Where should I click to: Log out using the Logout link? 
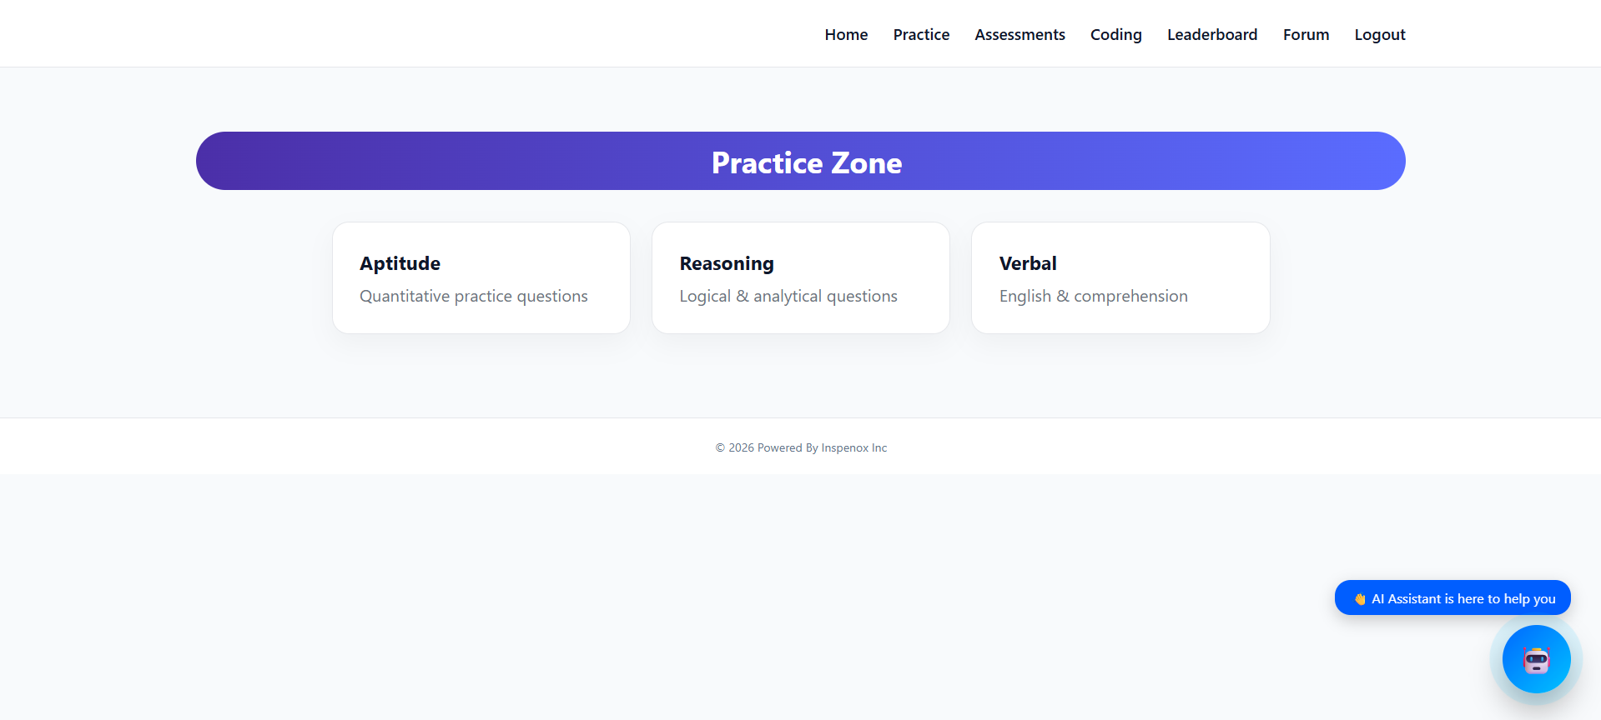[1379, 34]
